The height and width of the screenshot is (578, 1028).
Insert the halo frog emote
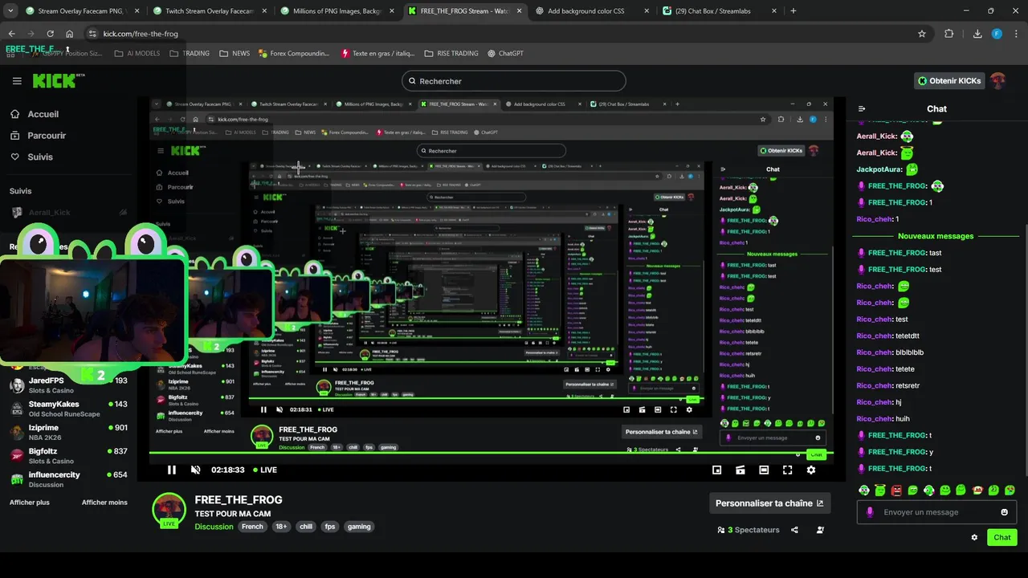pos(880,490)
